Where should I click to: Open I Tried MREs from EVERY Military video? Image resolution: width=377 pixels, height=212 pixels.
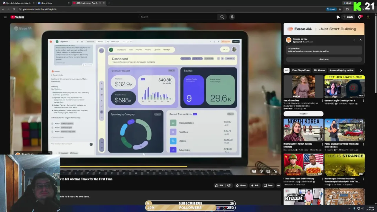pyautogui.click(x=303, y=165)
